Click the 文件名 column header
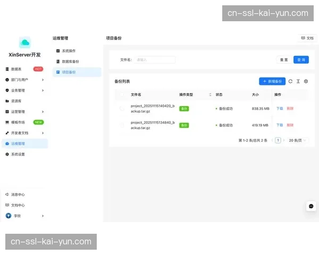319x255 pixels. [136, 95]
